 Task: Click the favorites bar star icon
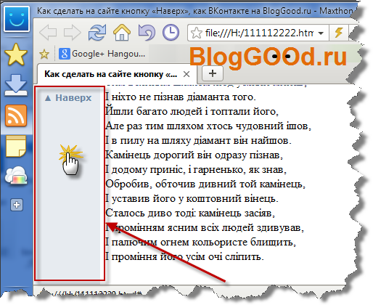(44, 54)
